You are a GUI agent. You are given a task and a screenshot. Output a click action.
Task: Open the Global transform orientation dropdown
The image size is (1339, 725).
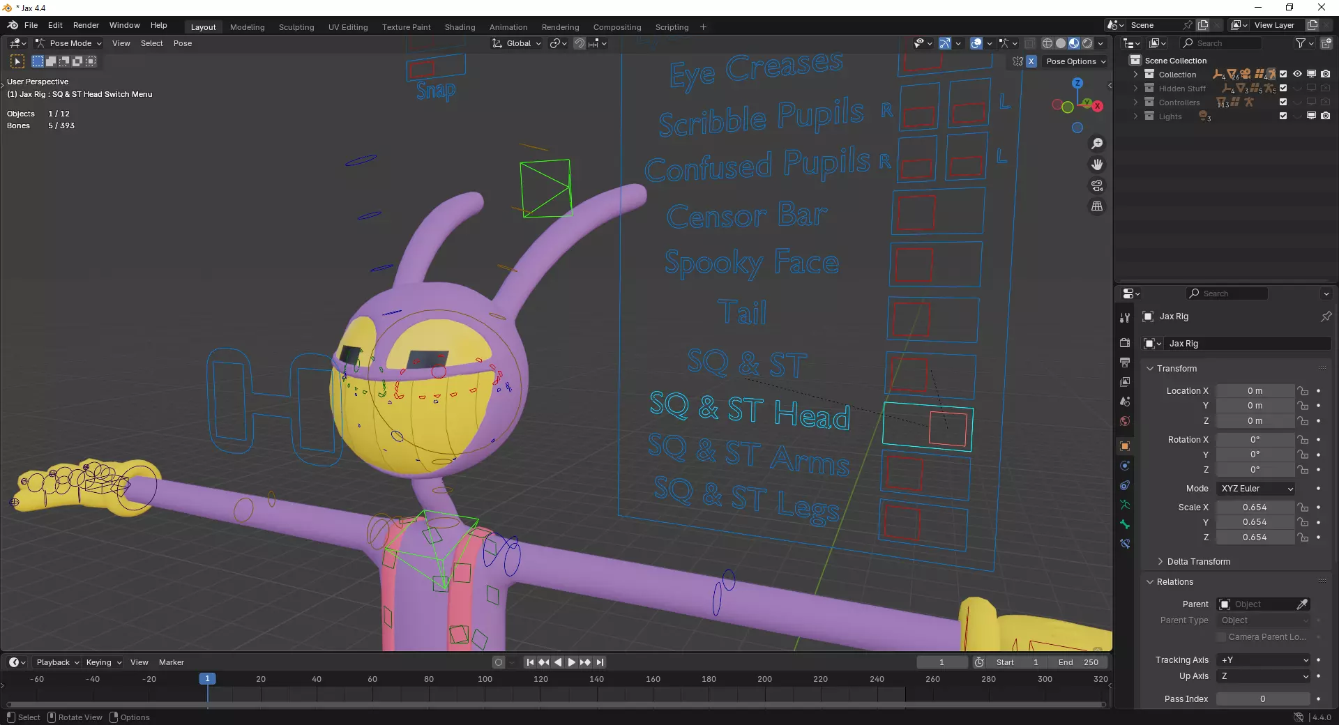517,43
